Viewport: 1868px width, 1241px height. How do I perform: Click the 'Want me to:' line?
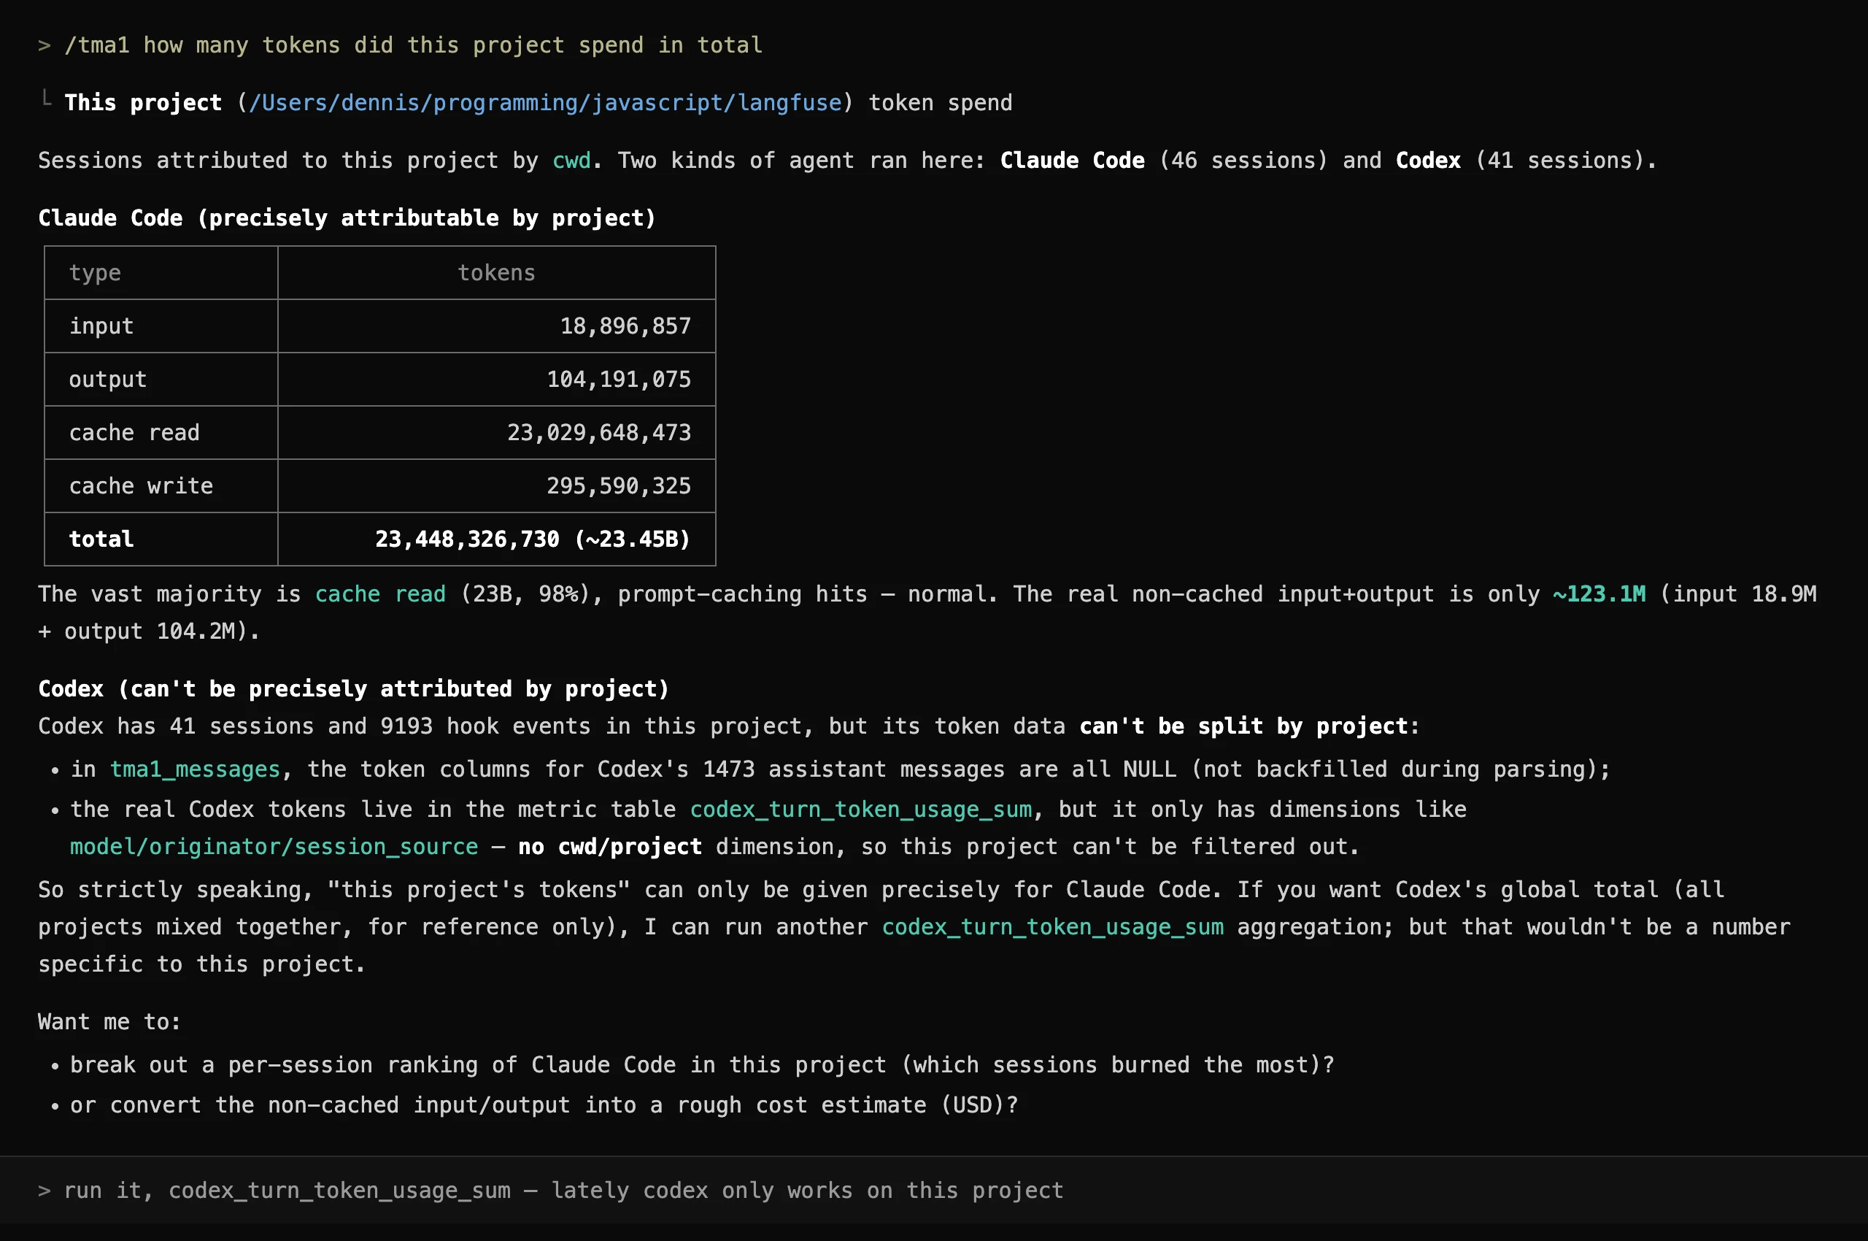pyautogui.click(x=109, y=1023)
